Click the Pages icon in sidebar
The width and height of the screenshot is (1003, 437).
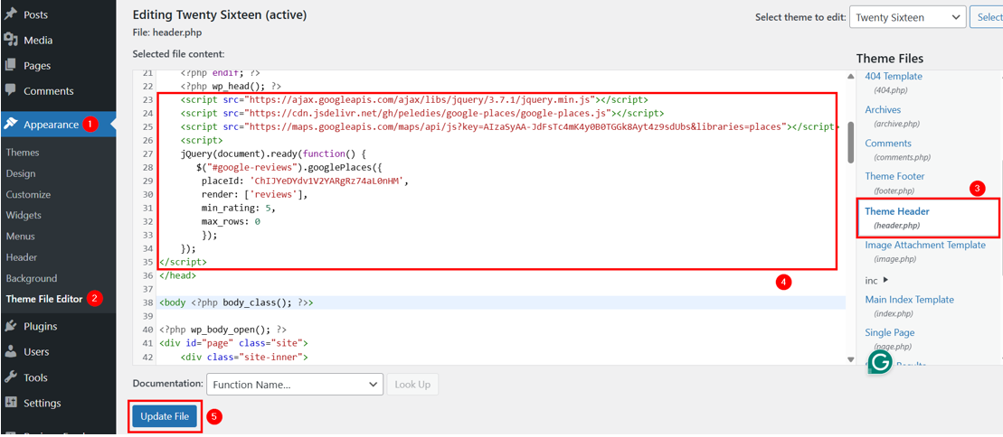click(x=10, y=65)
